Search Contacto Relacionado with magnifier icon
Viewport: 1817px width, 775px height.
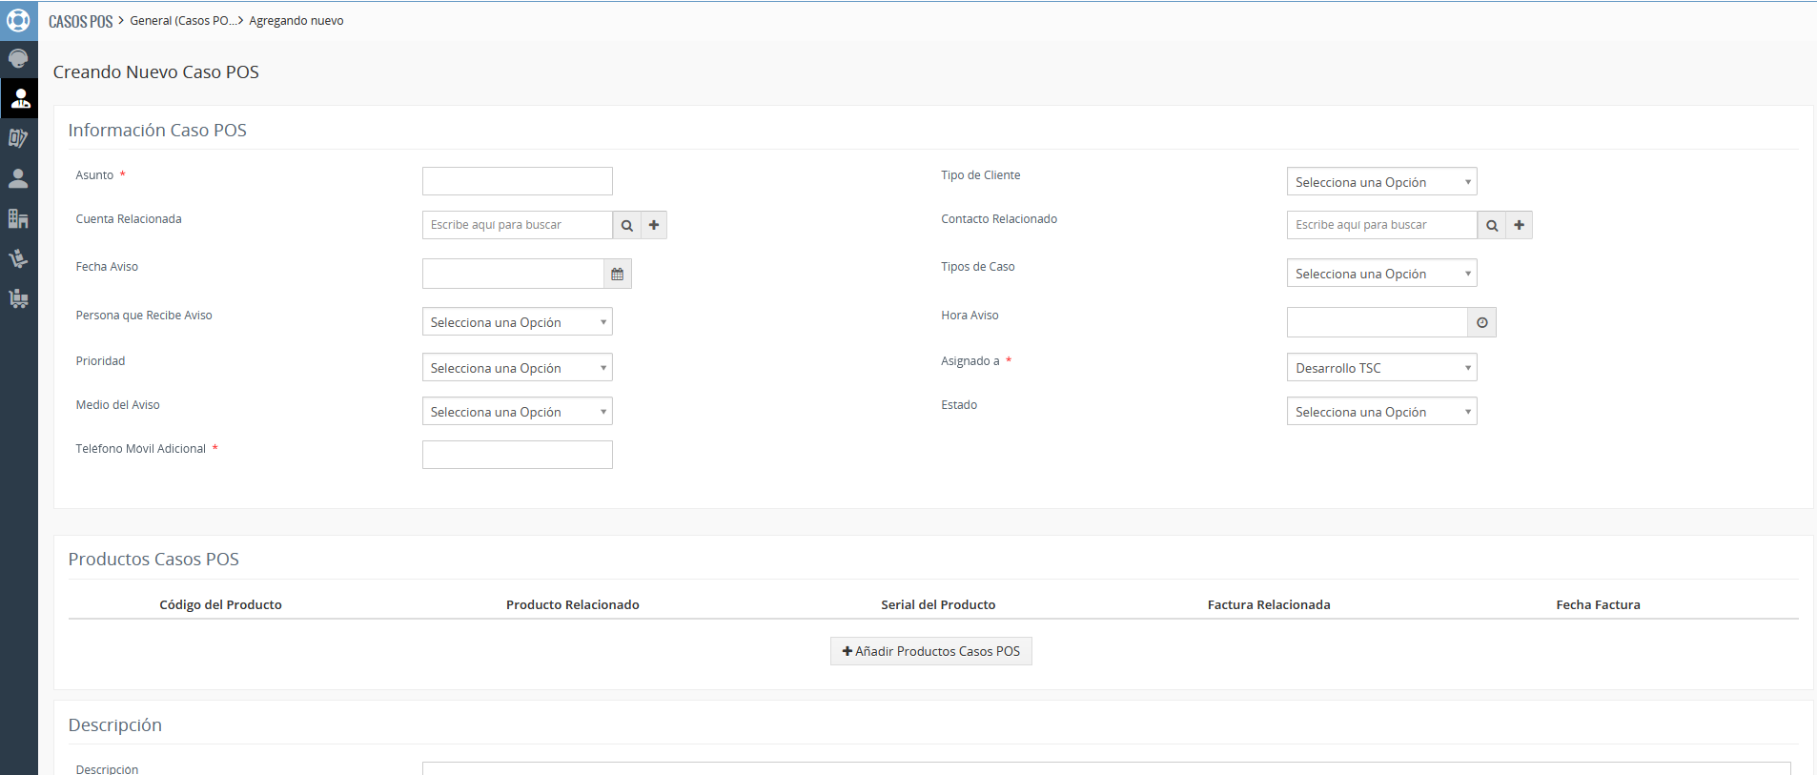tap(1491, 225)
